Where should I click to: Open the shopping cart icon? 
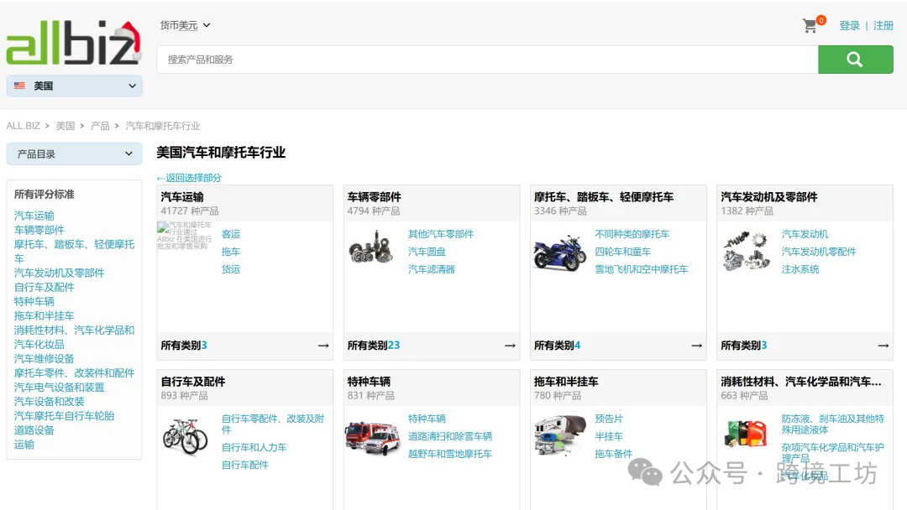point(810,26)
